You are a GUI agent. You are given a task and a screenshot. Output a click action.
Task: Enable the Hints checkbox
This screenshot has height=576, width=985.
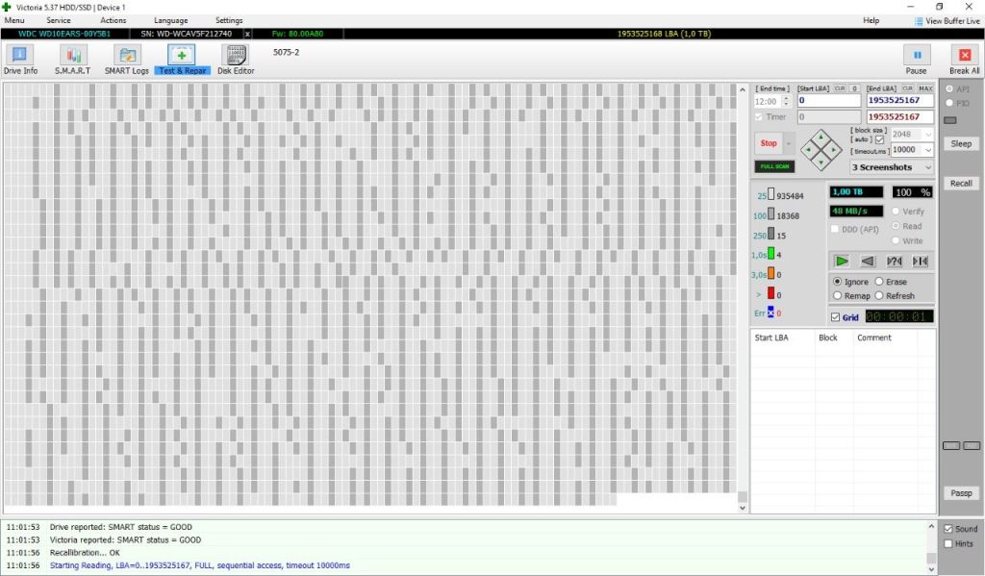pos(948,544)
